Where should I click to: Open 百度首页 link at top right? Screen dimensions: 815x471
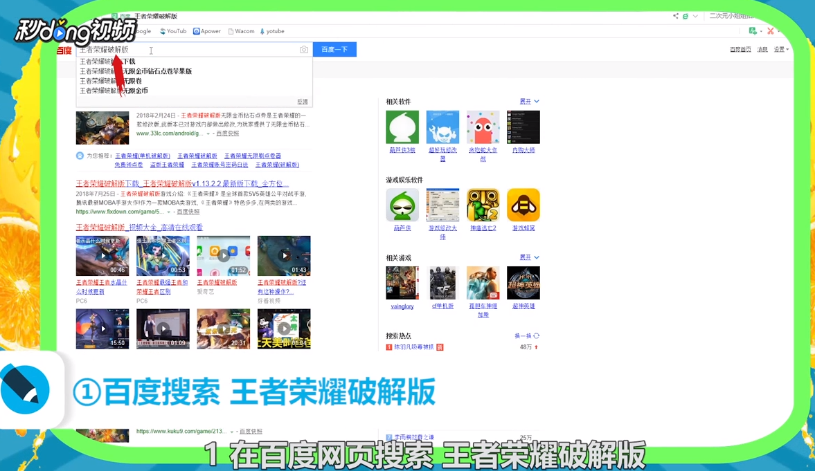740,49
